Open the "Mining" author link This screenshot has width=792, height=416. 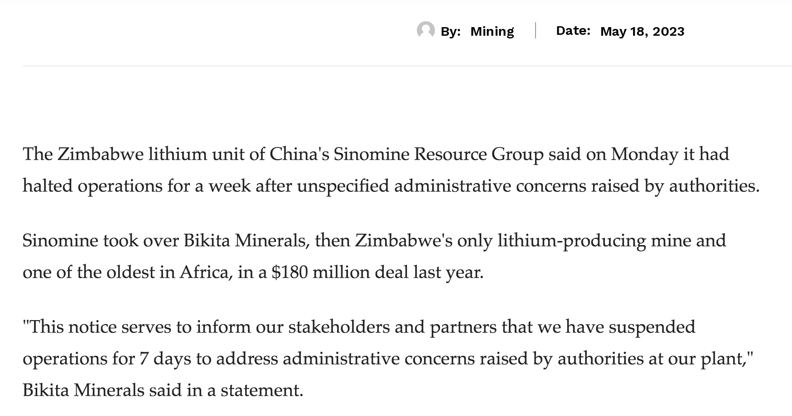tap(492, 31)
